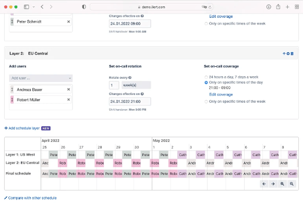Open Layer 2 Edit coverage link
The width and height of the screenshot is (303, 203).
[x=221, y=94]
